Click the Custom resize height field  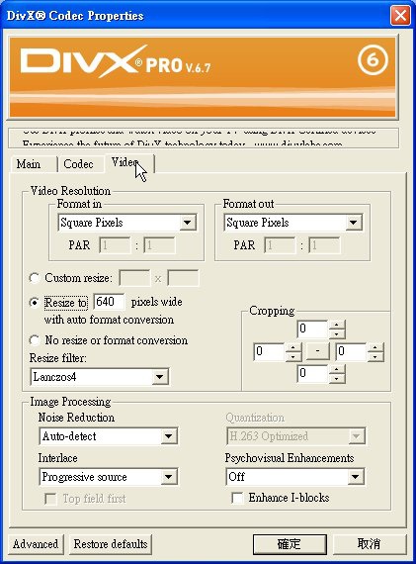183,278
